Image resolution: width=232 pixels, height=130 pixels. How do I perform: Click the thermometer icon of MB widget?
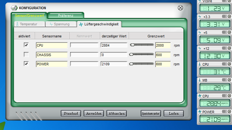[x=200, y=80]
